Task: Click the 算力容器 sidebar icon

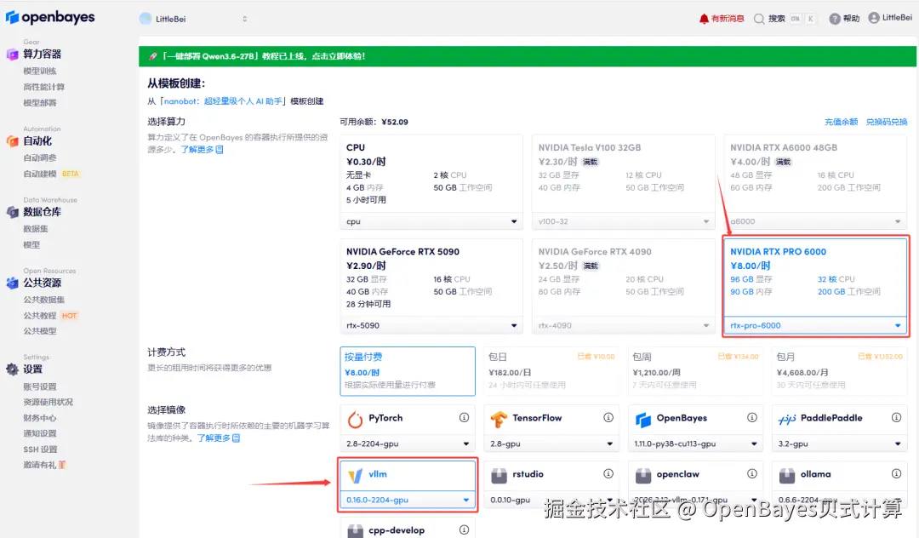Action: (12, 54)
